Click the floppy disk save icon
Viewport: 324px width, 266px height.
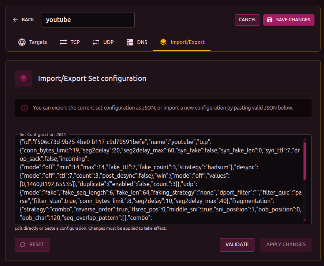pyautogui.click(x=270, y=20)
